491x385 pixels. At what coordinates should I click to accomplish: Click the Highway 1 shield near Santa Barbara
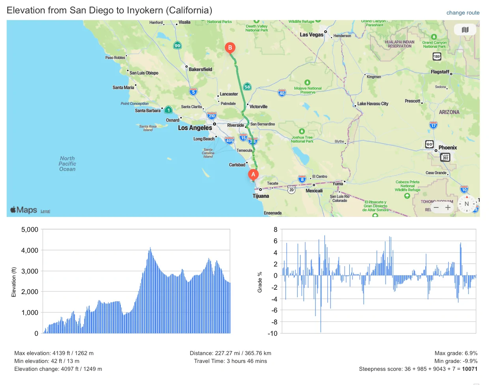coord(168,110)
